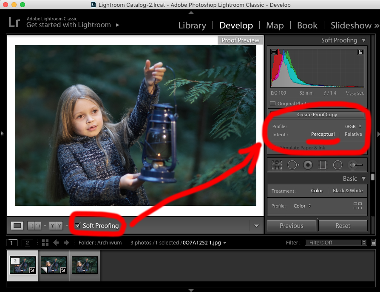Open the profile browser grid icon
Screen dimensions: 380x292
[x=357, y=206]
